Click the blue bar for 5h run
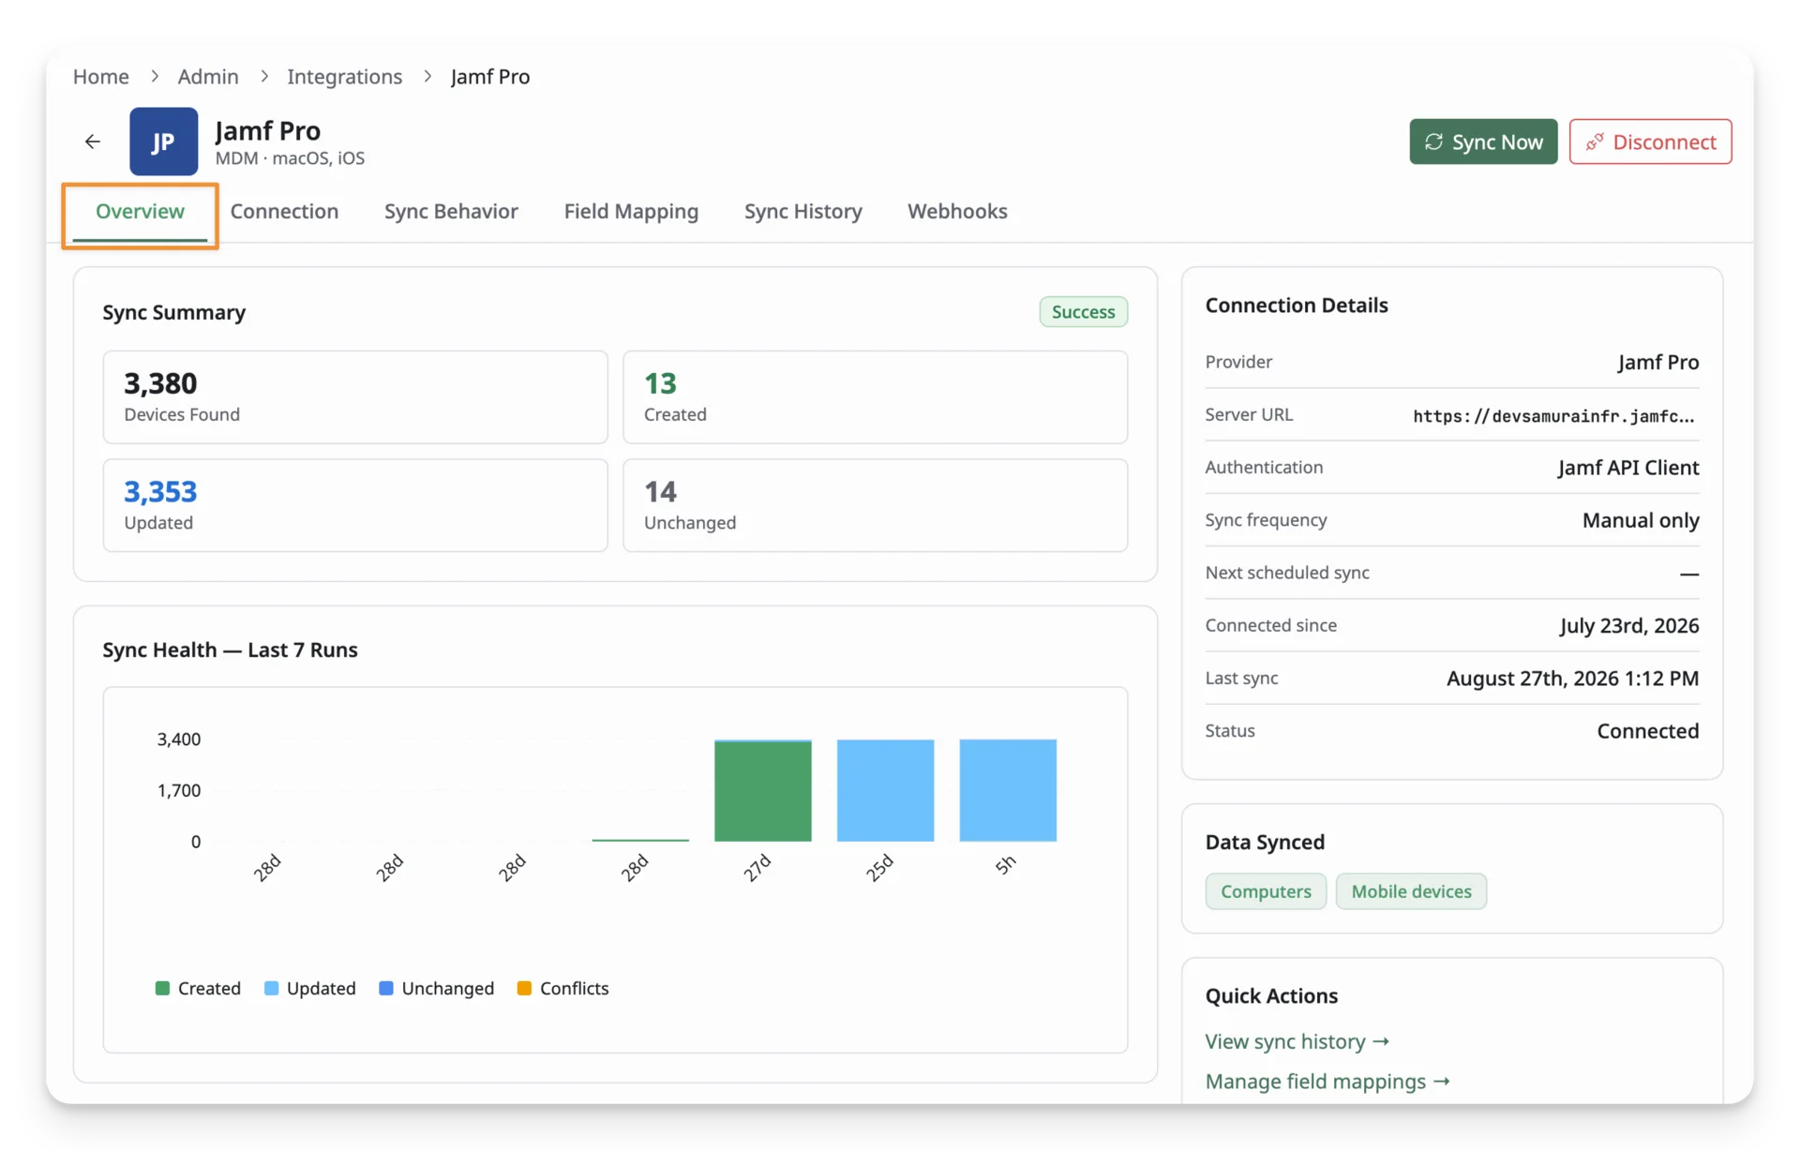 1008,790
